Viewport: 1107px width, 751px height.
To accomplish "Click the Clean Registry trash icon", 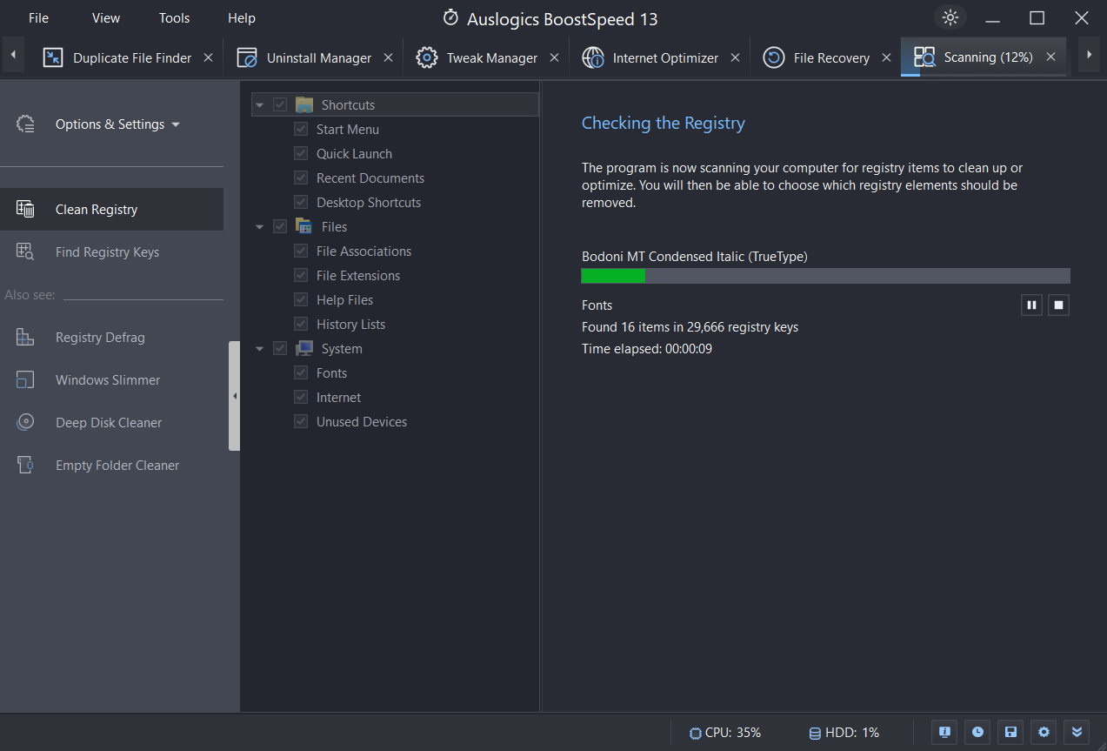I will [x=25, y=209].
